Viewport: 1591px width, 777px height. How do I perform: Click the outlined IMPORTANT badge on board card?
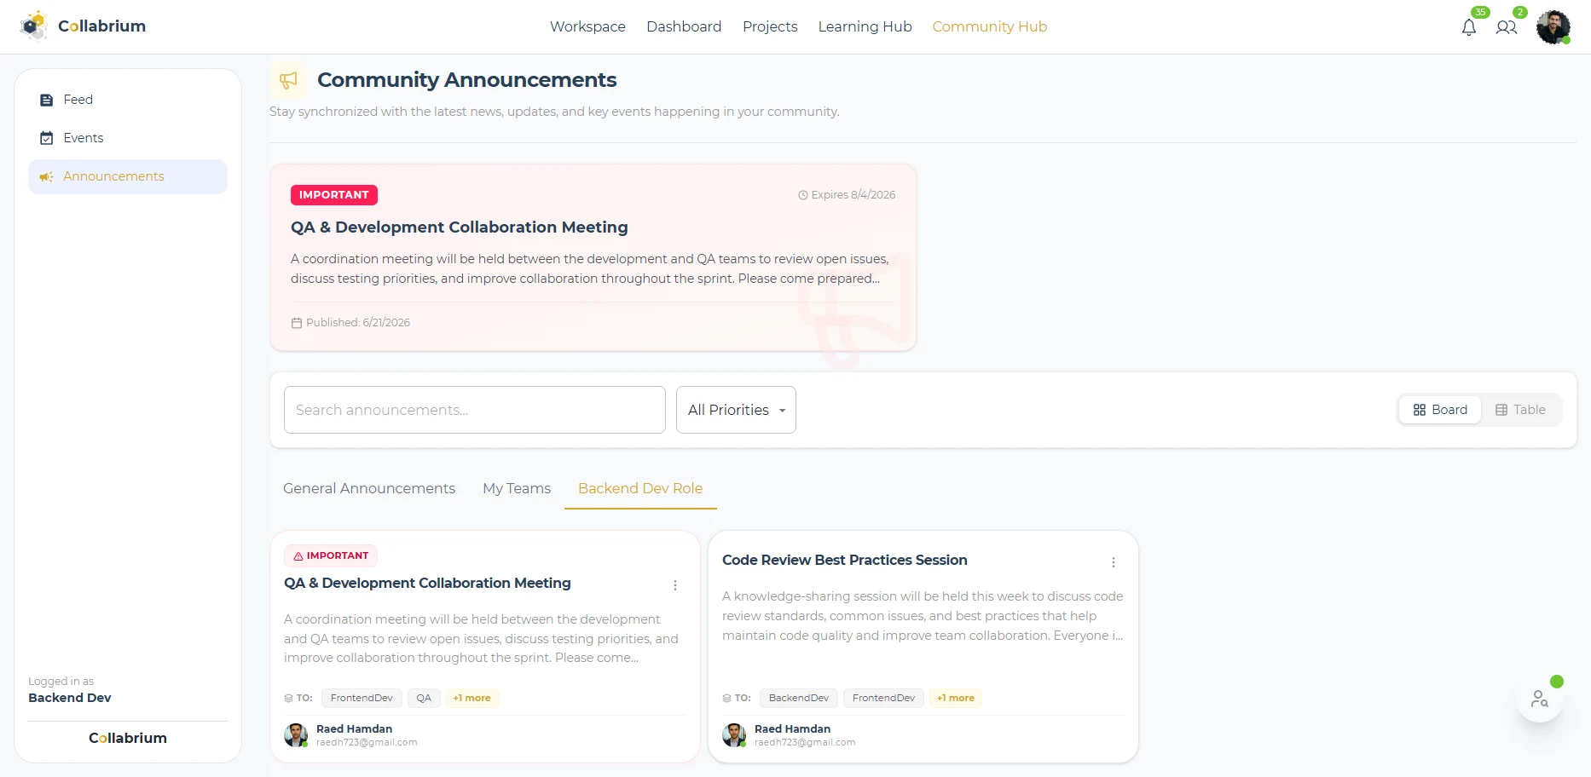331,555
